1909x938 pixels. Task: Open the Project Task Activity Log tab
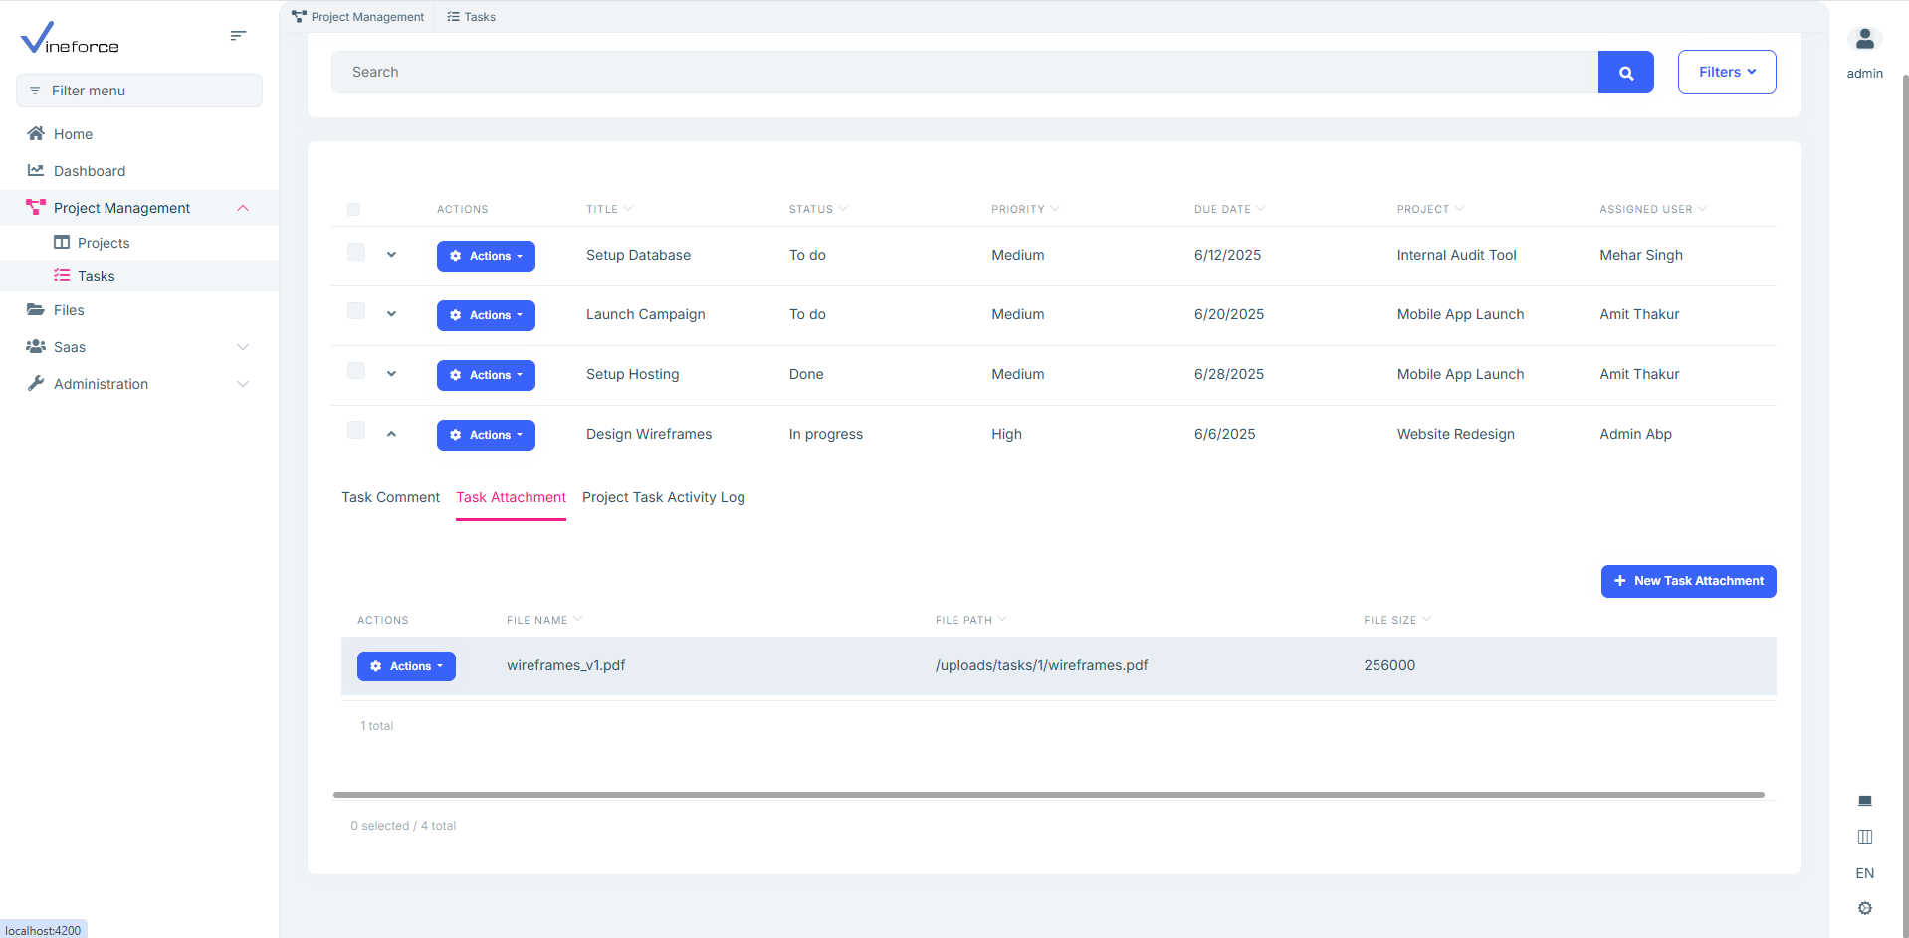tap(663, 497)
